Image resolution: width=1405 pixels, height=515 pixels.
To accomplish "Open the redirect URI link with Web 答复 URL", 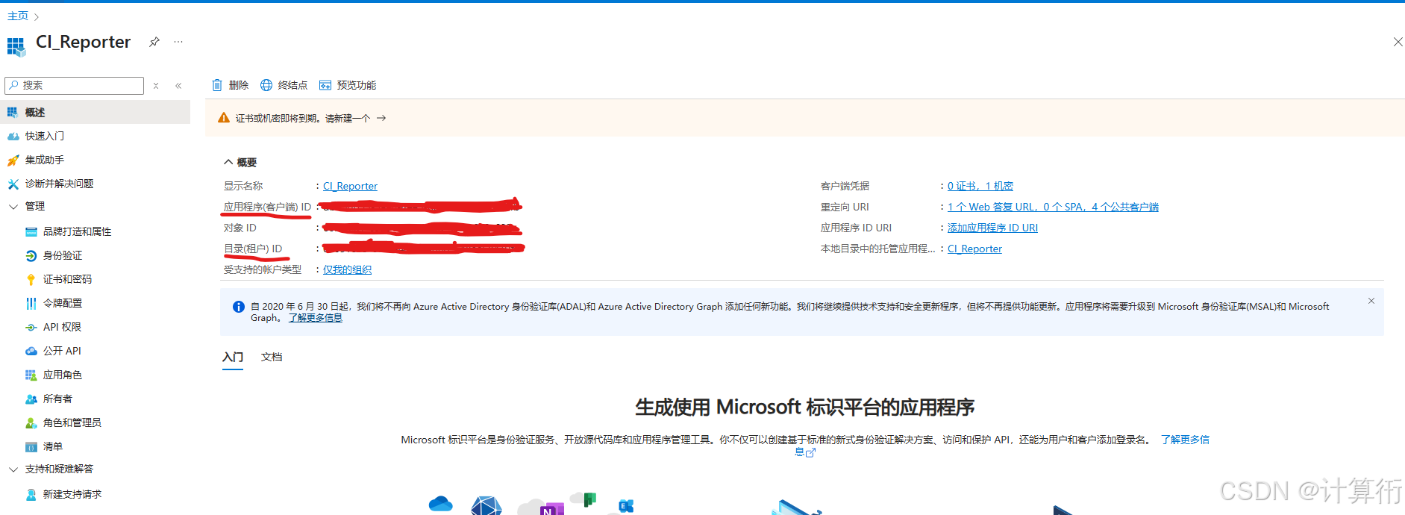I will pos(1053,207).
